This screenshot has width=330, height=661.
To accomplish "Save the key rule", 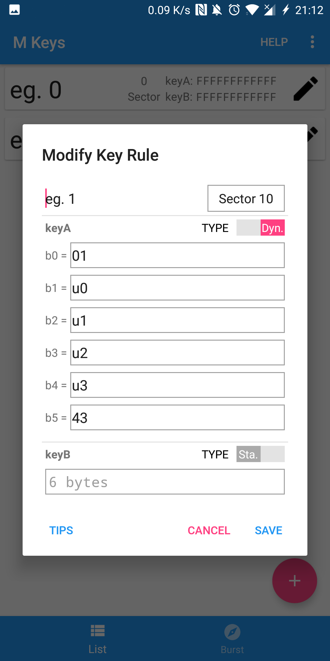I will [x=269, y=530].
